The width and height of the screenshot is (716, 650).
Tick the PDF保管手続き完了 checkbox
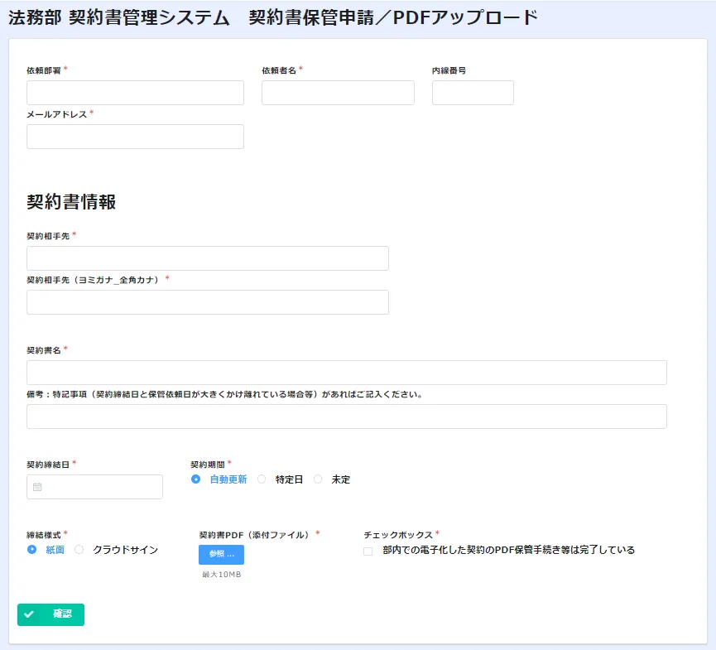pos(368,551)
